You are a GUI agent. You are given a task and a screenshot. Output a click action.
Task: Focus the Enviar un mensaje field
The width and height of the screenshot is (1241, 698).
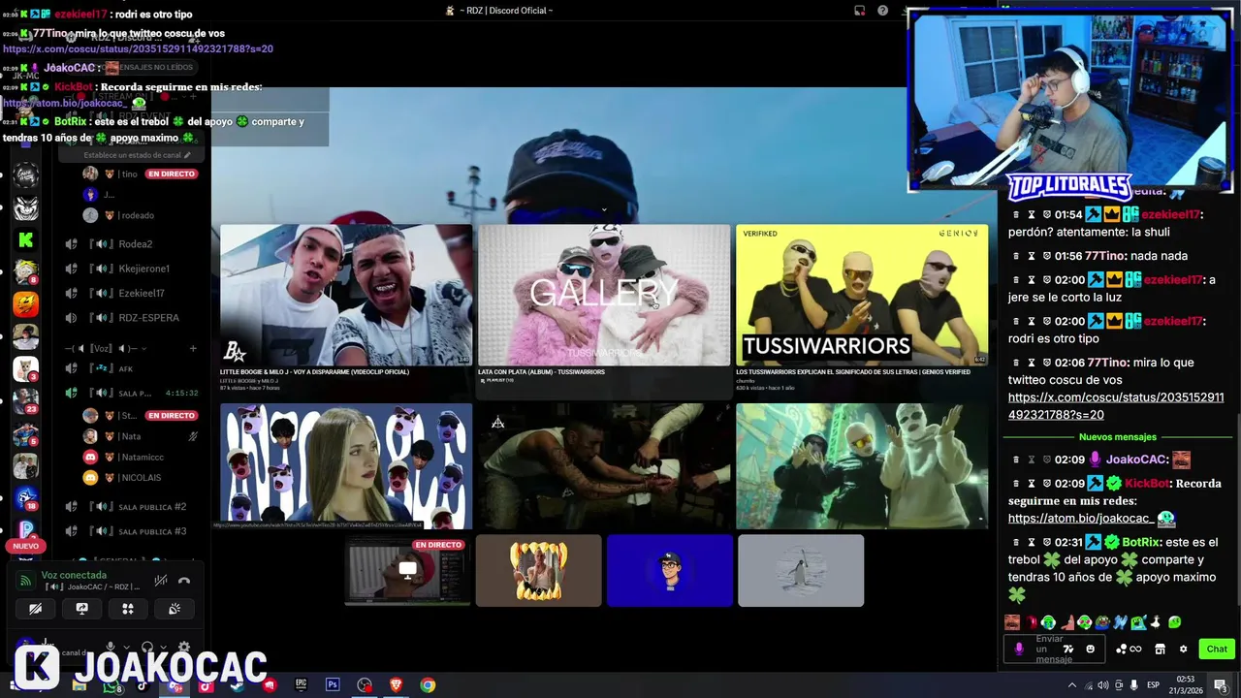[x=1054, y=649]
